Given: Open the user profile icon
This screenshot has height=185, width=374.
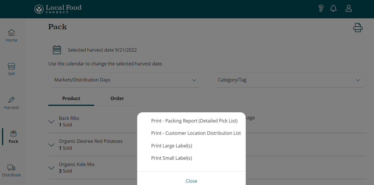Looking at the screenshot, I should click(348, 9).
